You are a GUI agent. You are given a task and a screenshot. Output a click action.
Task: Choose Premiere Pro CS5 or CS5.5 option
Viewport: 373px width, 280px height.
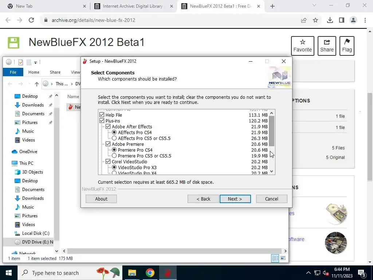pos(114,156)
